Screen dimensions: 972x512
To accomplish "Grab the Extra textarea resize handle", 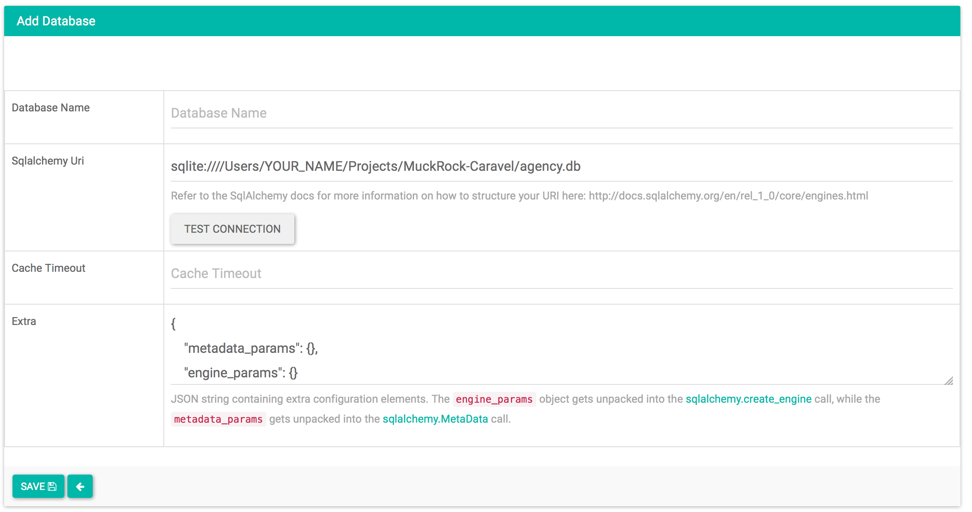I will pos(949,381).
